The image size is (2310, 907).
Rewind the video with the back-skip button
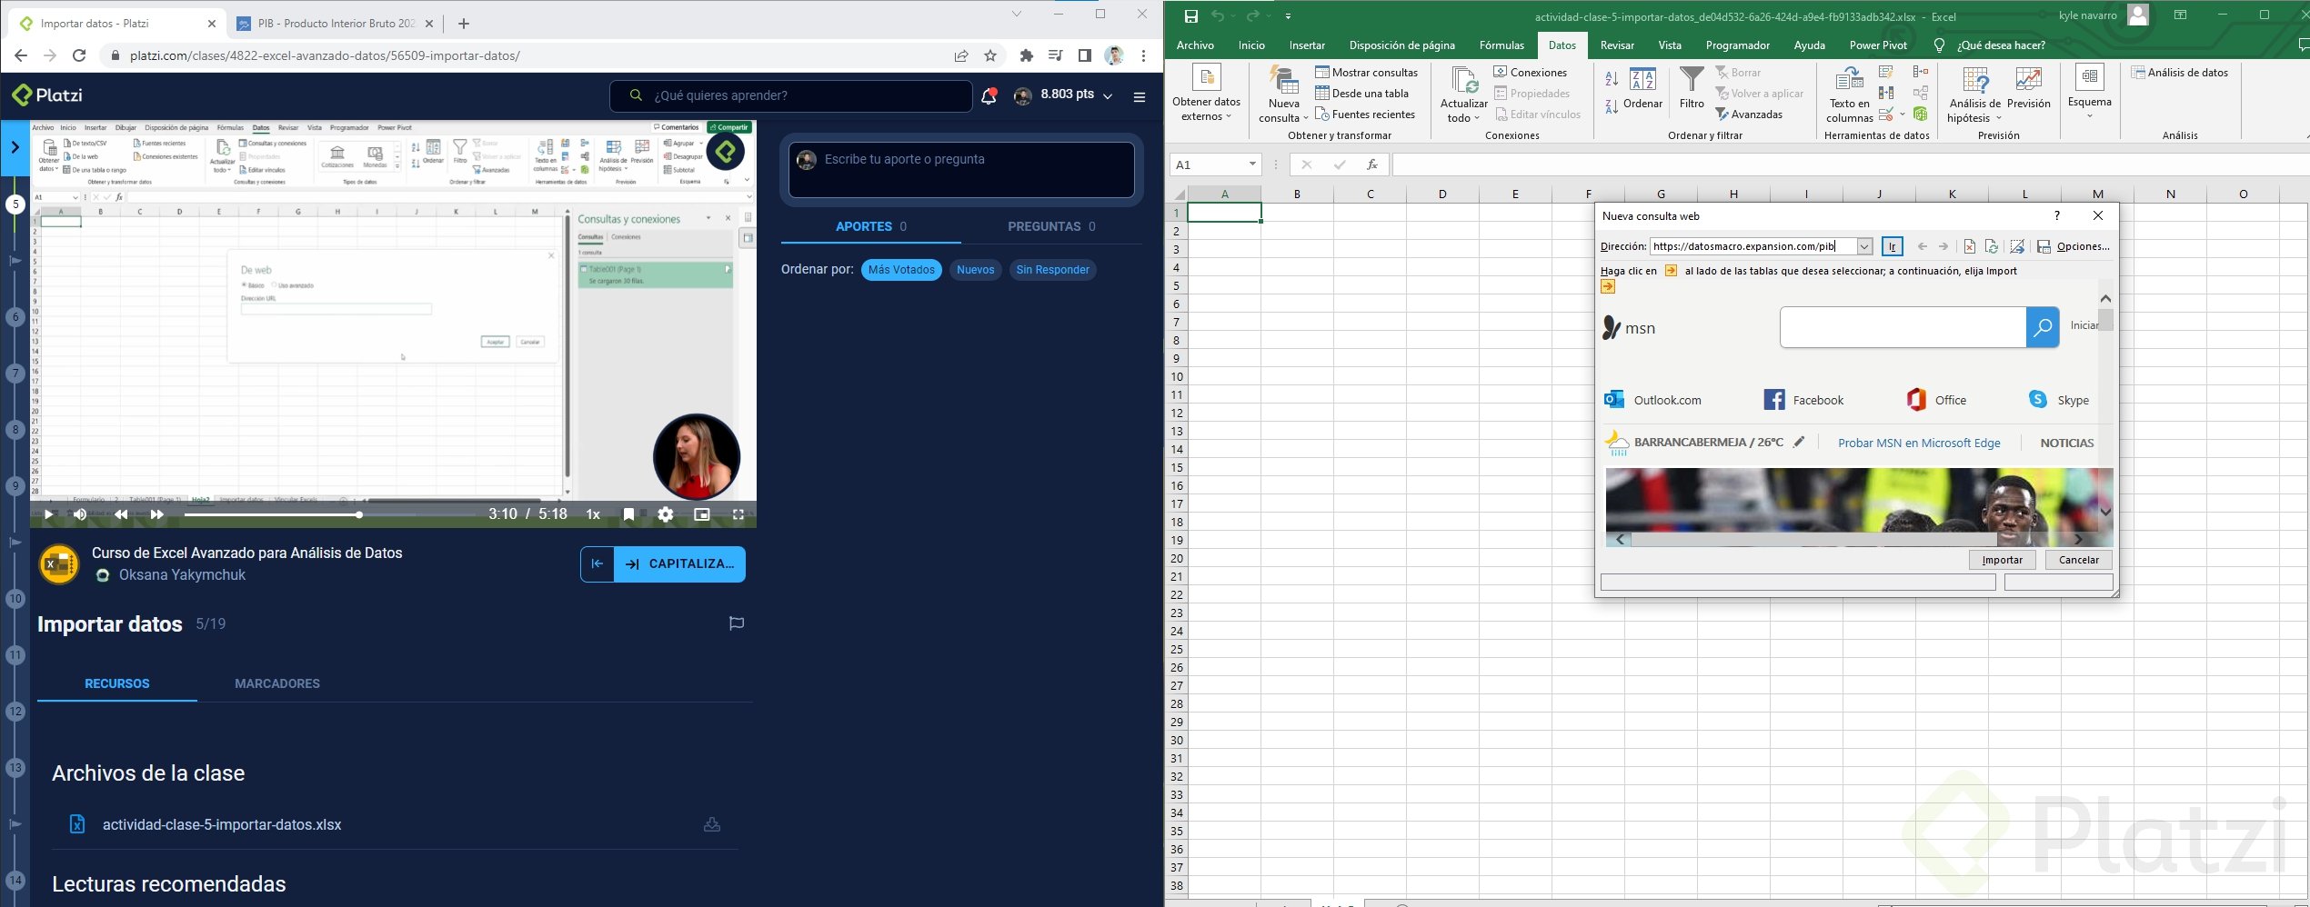(x=121, y=514)
